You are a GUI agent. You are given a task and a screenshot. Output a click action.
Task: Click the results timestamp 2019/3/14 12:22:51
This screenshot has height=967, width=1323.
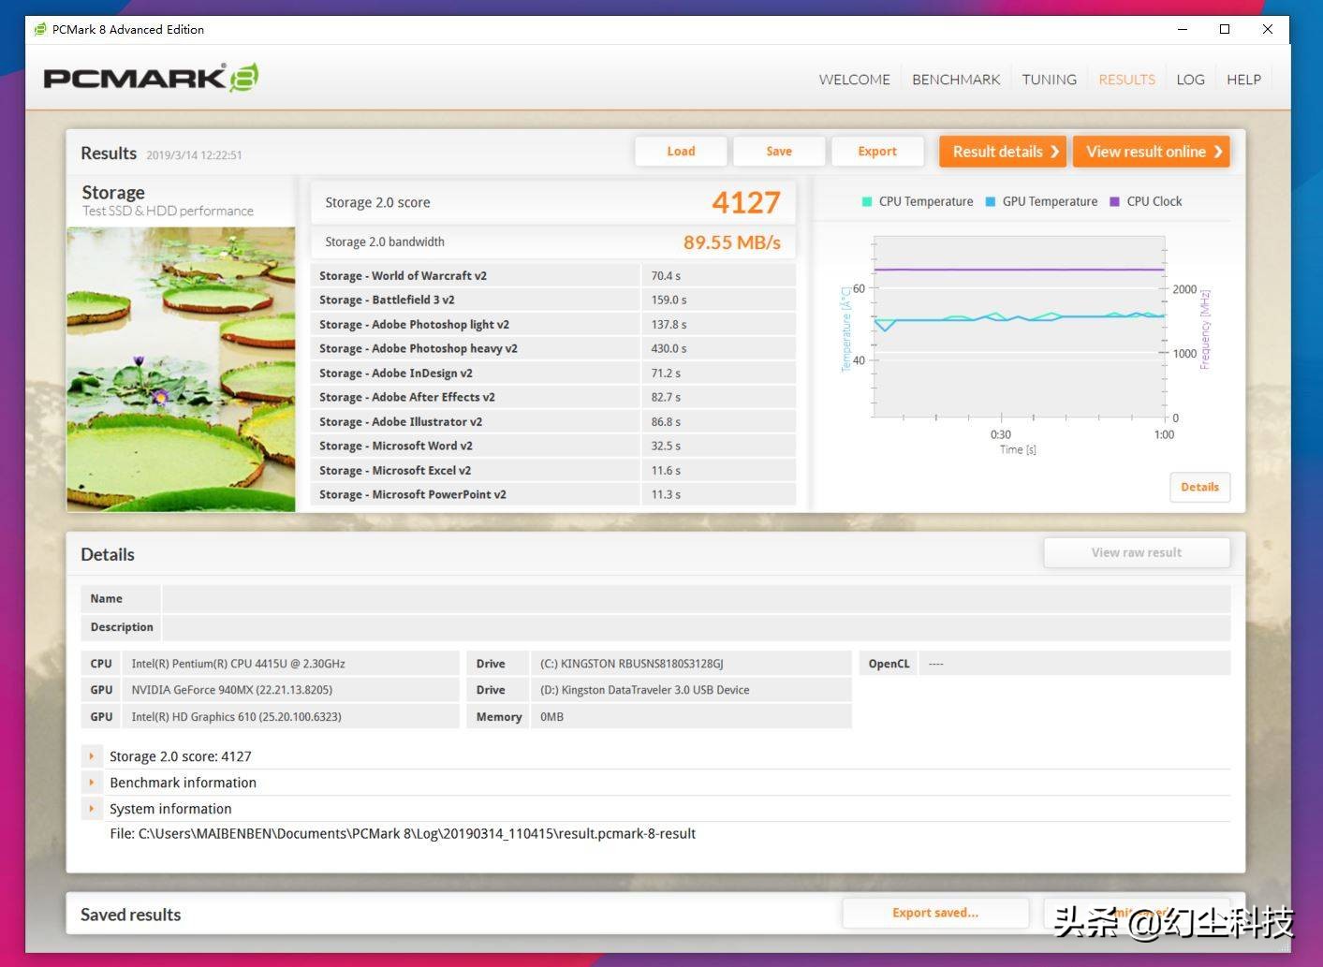194,155
